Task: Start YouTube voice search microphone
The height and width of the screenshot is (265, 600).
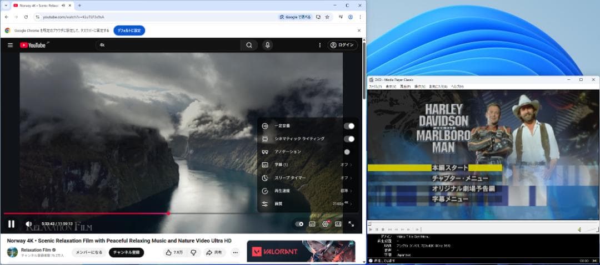Action: 267,45
